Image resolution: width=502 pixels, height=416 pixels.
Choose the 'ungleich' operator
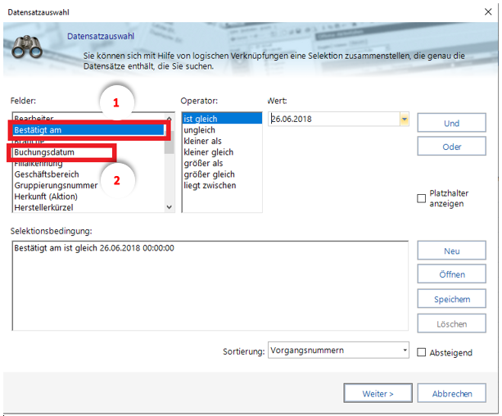201,130
